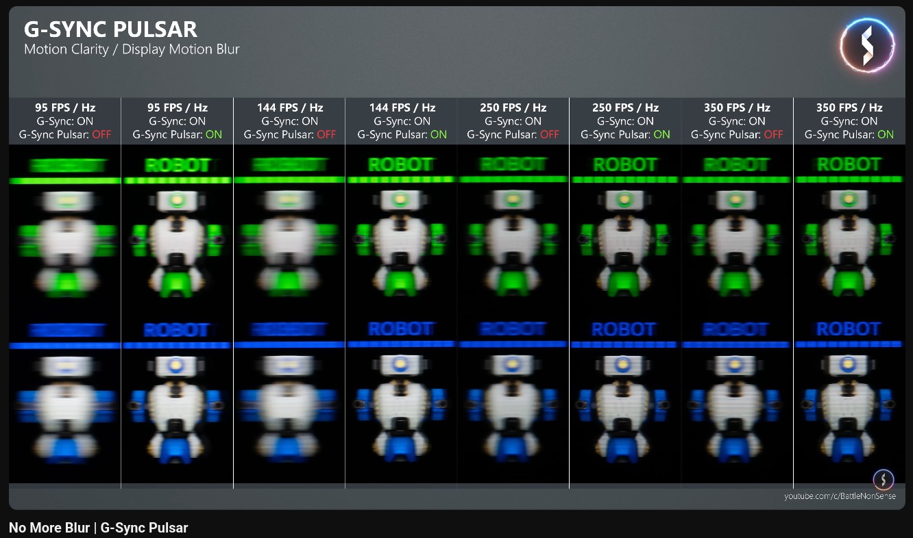
Task: Select G-Sync Pulsar: OFF in first 350 FPS column
Action: 737,134
